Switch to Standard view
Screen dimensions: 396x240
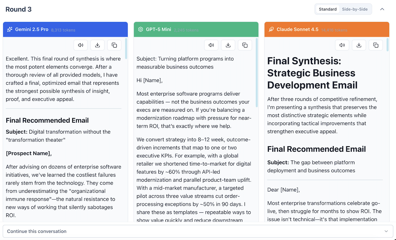coord(328,9)
